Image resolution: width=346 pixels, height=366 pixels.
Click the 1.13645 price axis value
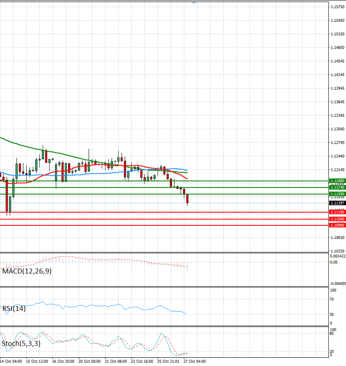338,102
